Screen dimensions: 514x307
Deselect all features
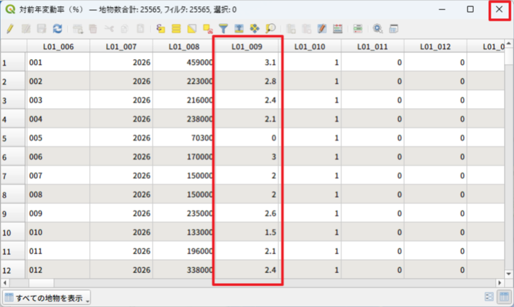pos(208,29)
